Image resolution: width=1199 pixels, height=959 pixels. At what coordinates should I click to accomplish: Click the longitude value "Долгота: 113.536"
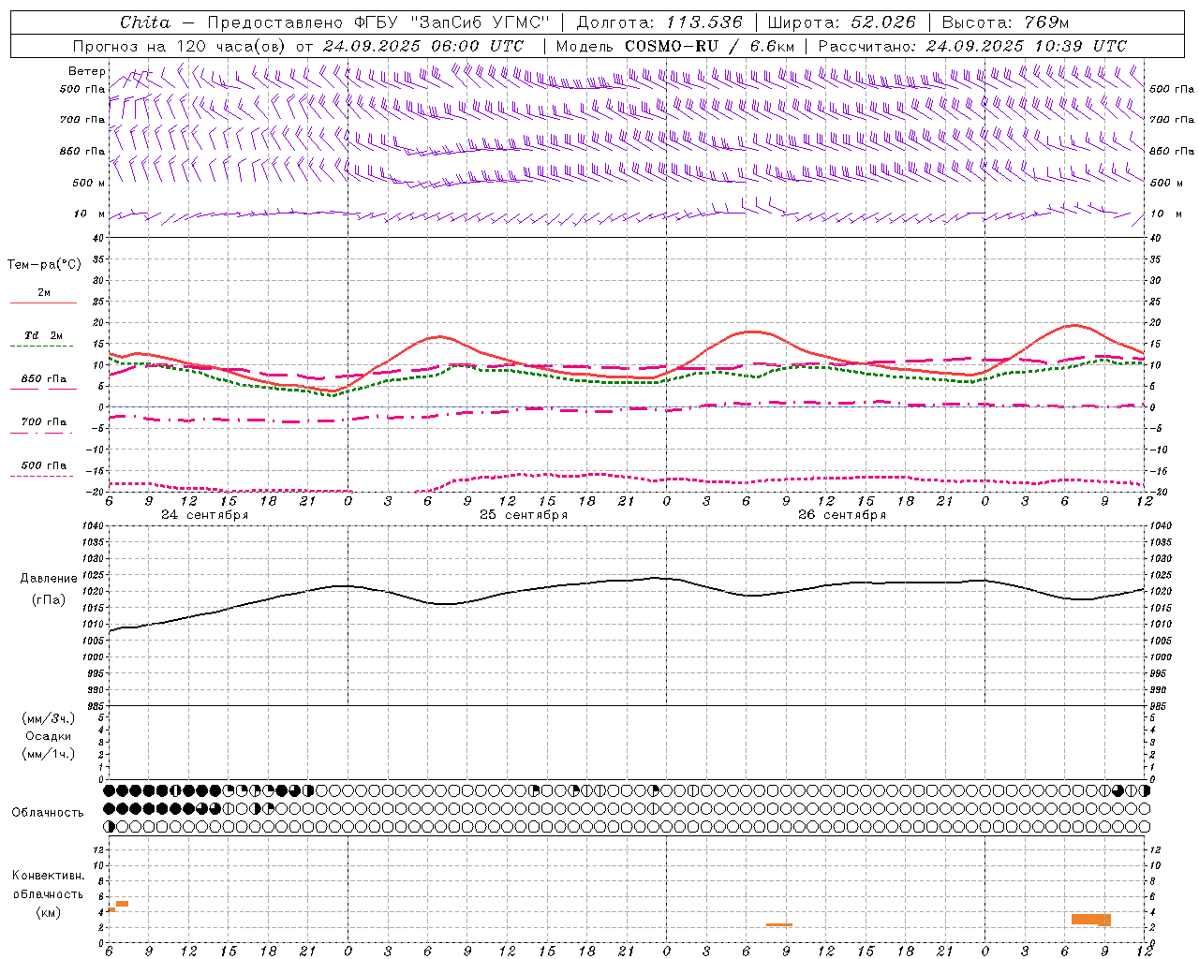659,22
